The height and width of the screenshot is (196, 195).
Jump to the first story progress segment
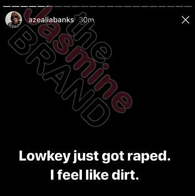(x=7, y=6)
